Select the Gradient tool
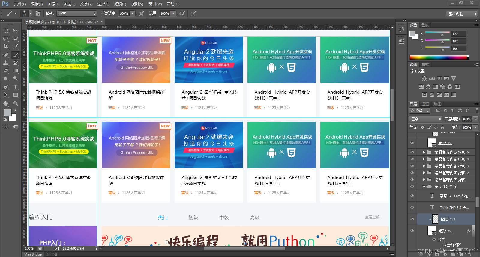The height and width of the screenshot is (257, 480). tap(16, 71)
